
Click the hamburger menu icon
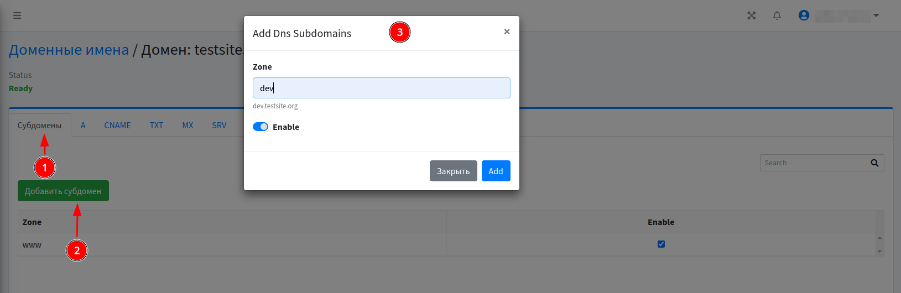pyautogui.click(x=17, y=15)
